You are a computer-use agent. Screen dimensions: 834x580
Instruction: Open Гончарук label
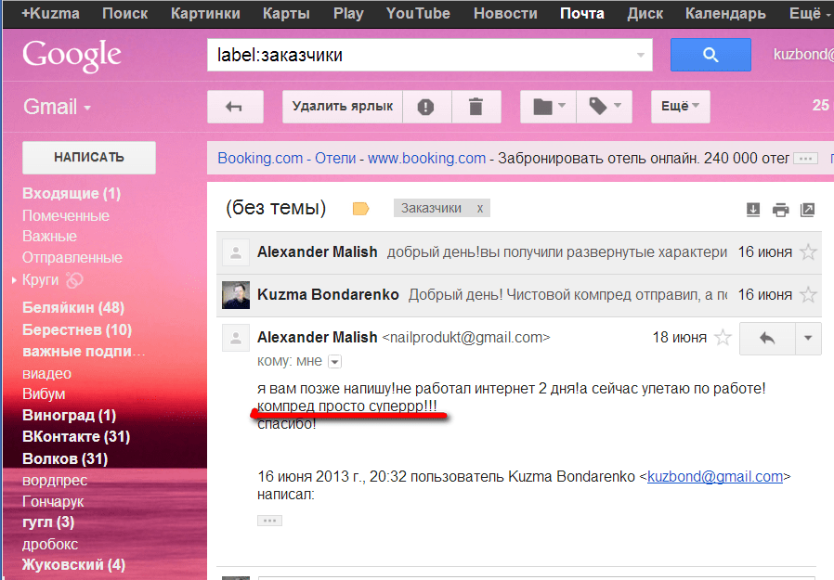point(53,501)
